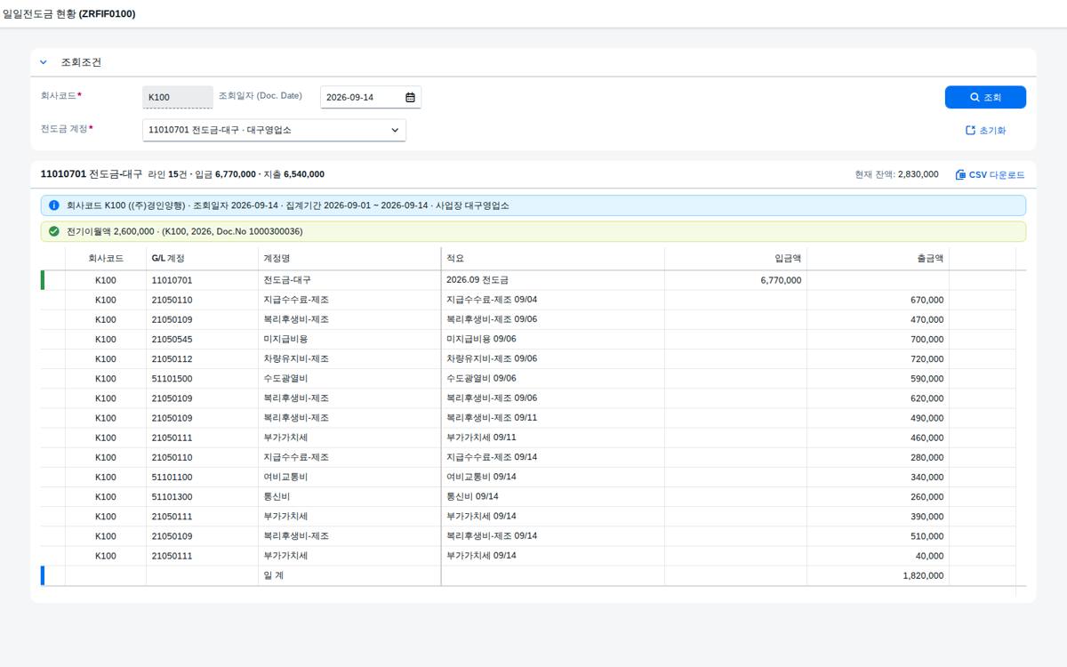Click the amount 490,000
The width and height of the screenshot is (1067, 667).
click(878, 418)
